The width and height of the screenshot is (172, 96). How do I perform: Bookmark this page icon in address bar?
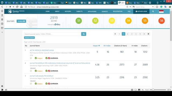(127, 7)
